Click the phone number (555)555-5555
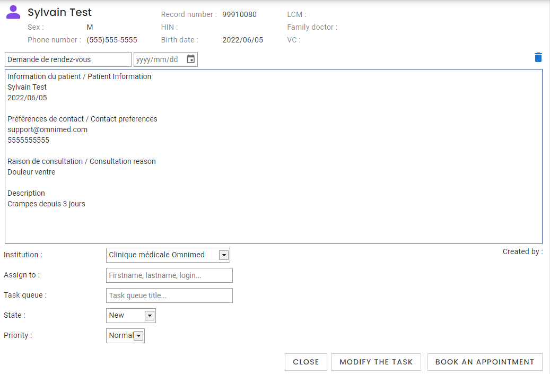This screenshot has width=550, height=374. [111, 40]
